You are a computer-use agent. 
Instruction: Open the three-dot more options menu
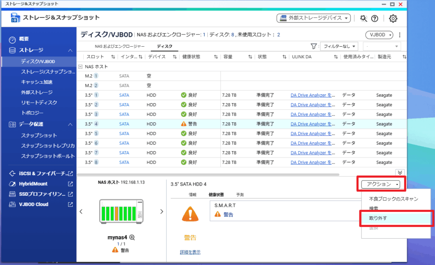399,35
